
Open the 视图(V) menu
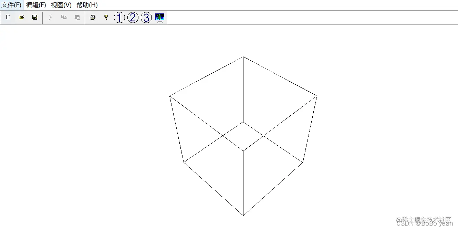[x=61, y=5]
